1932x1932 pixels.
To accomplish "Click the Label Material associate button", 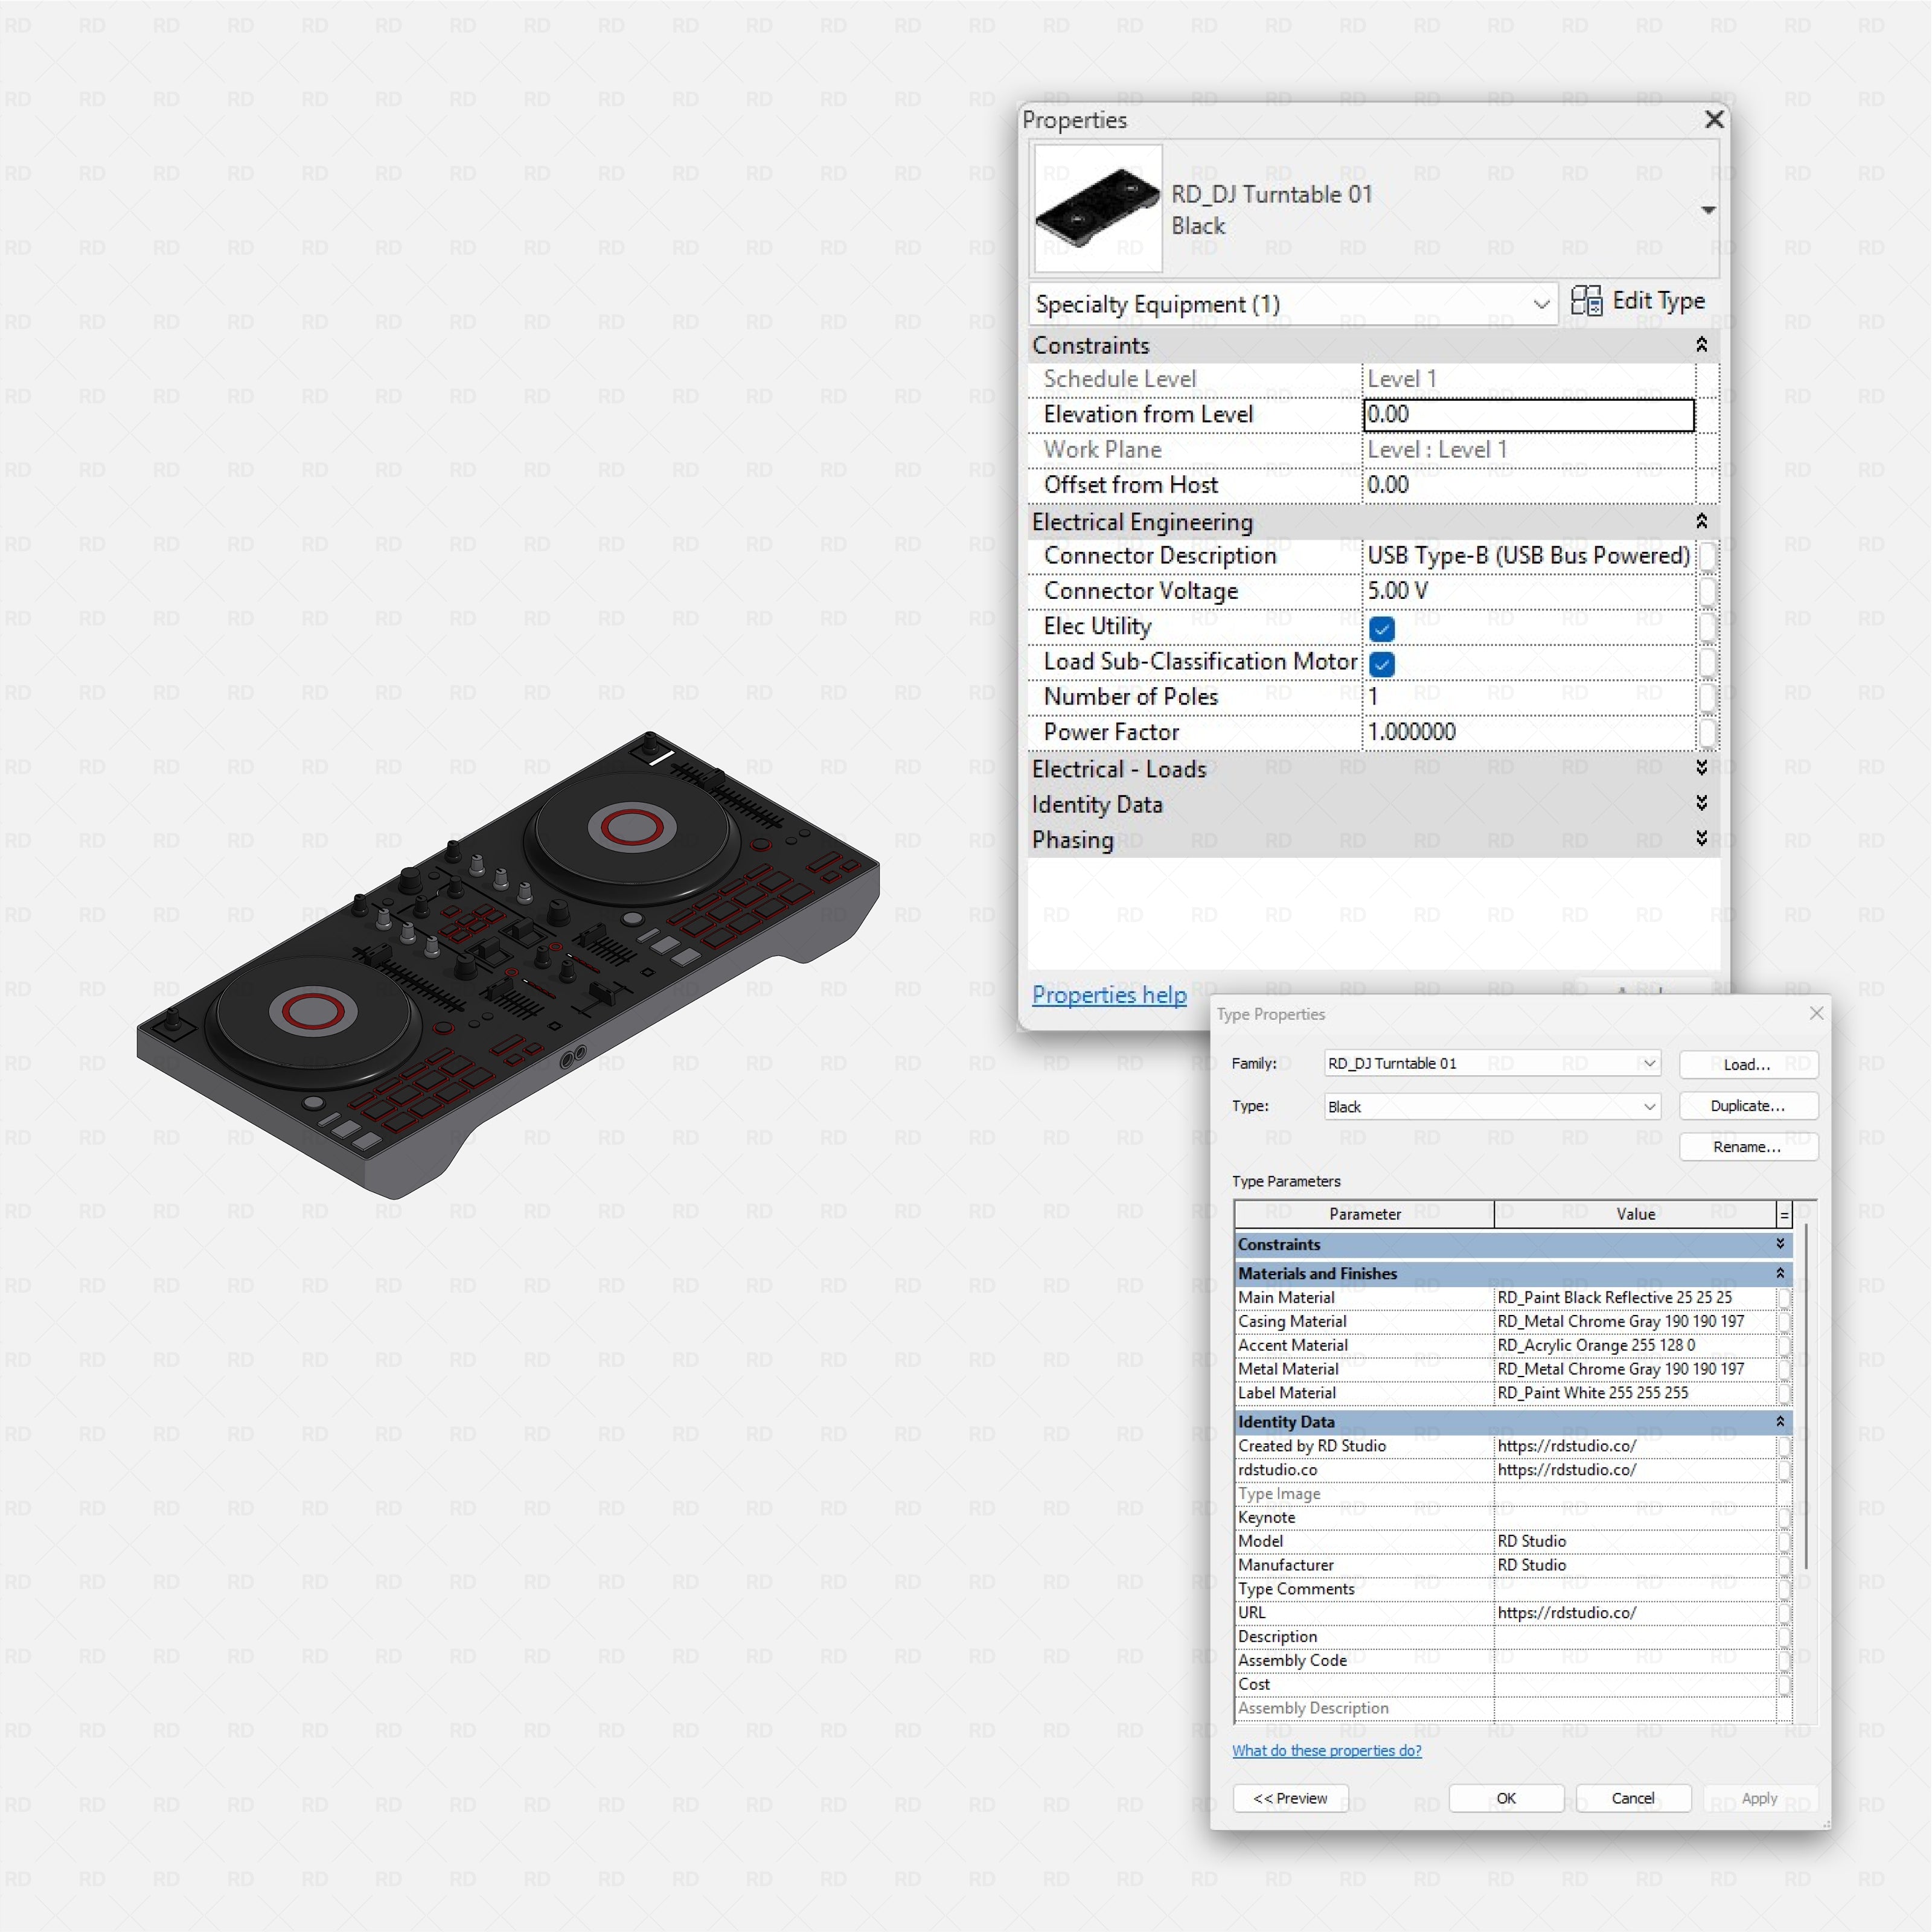I will coord(1784,1393).
